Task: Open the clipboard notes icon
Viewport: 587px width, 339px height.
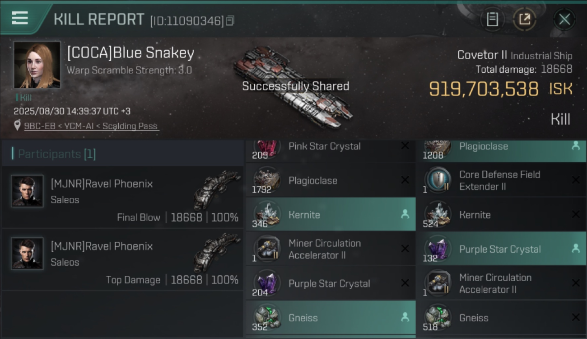Action: coord(492,19)
